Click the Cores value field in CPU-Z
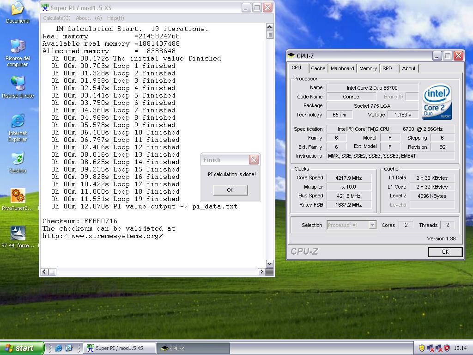Image resolution: width=473 pixels, height=355 pixels. [406, 225]
